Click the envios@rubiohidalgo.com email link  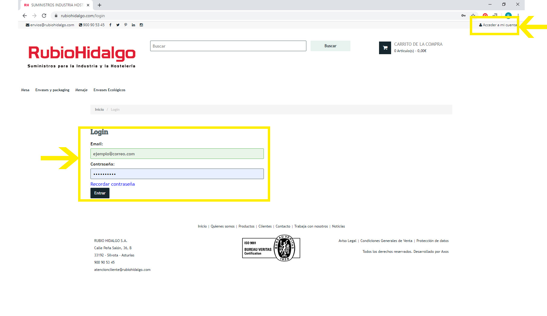(x=50, y=25)
